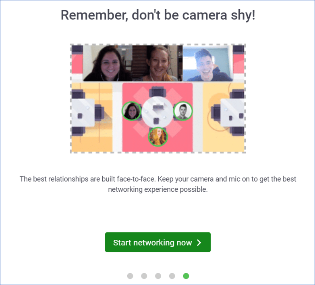The height and width of the screenshot is (285, 315).
Task: Select the blonde woman's avatar below the round table
Action: (x=157, y=137)
